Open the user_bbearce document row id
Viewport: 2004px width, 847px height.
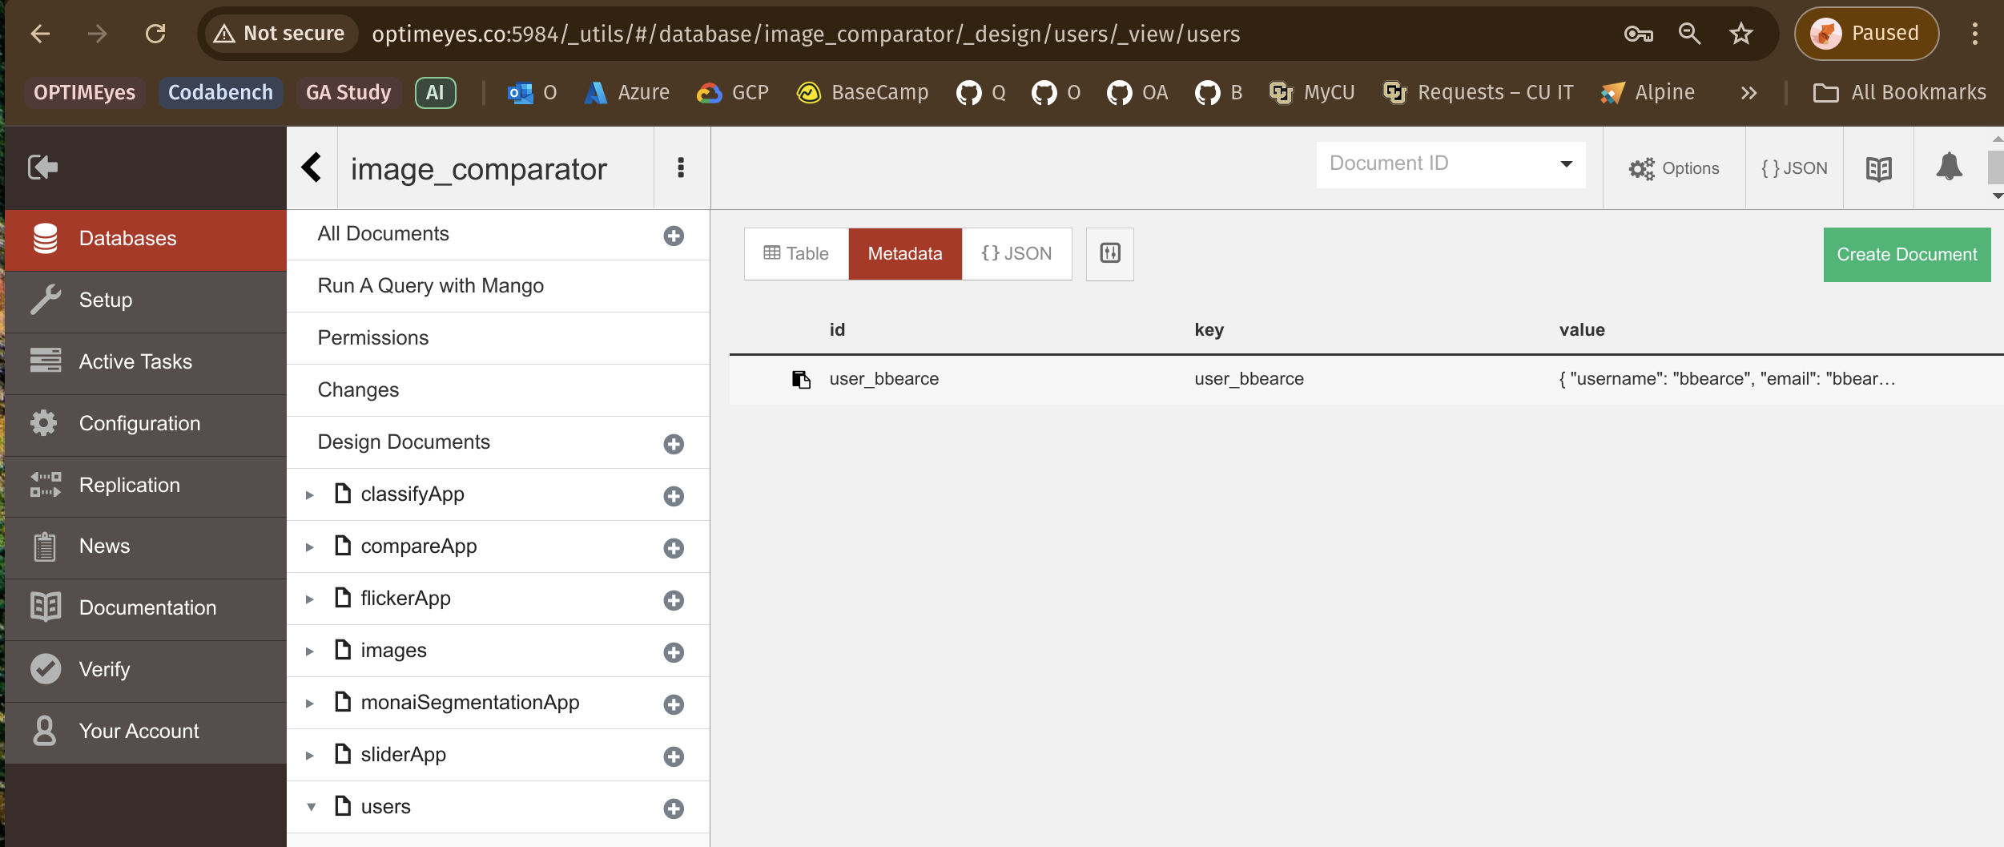884,379
